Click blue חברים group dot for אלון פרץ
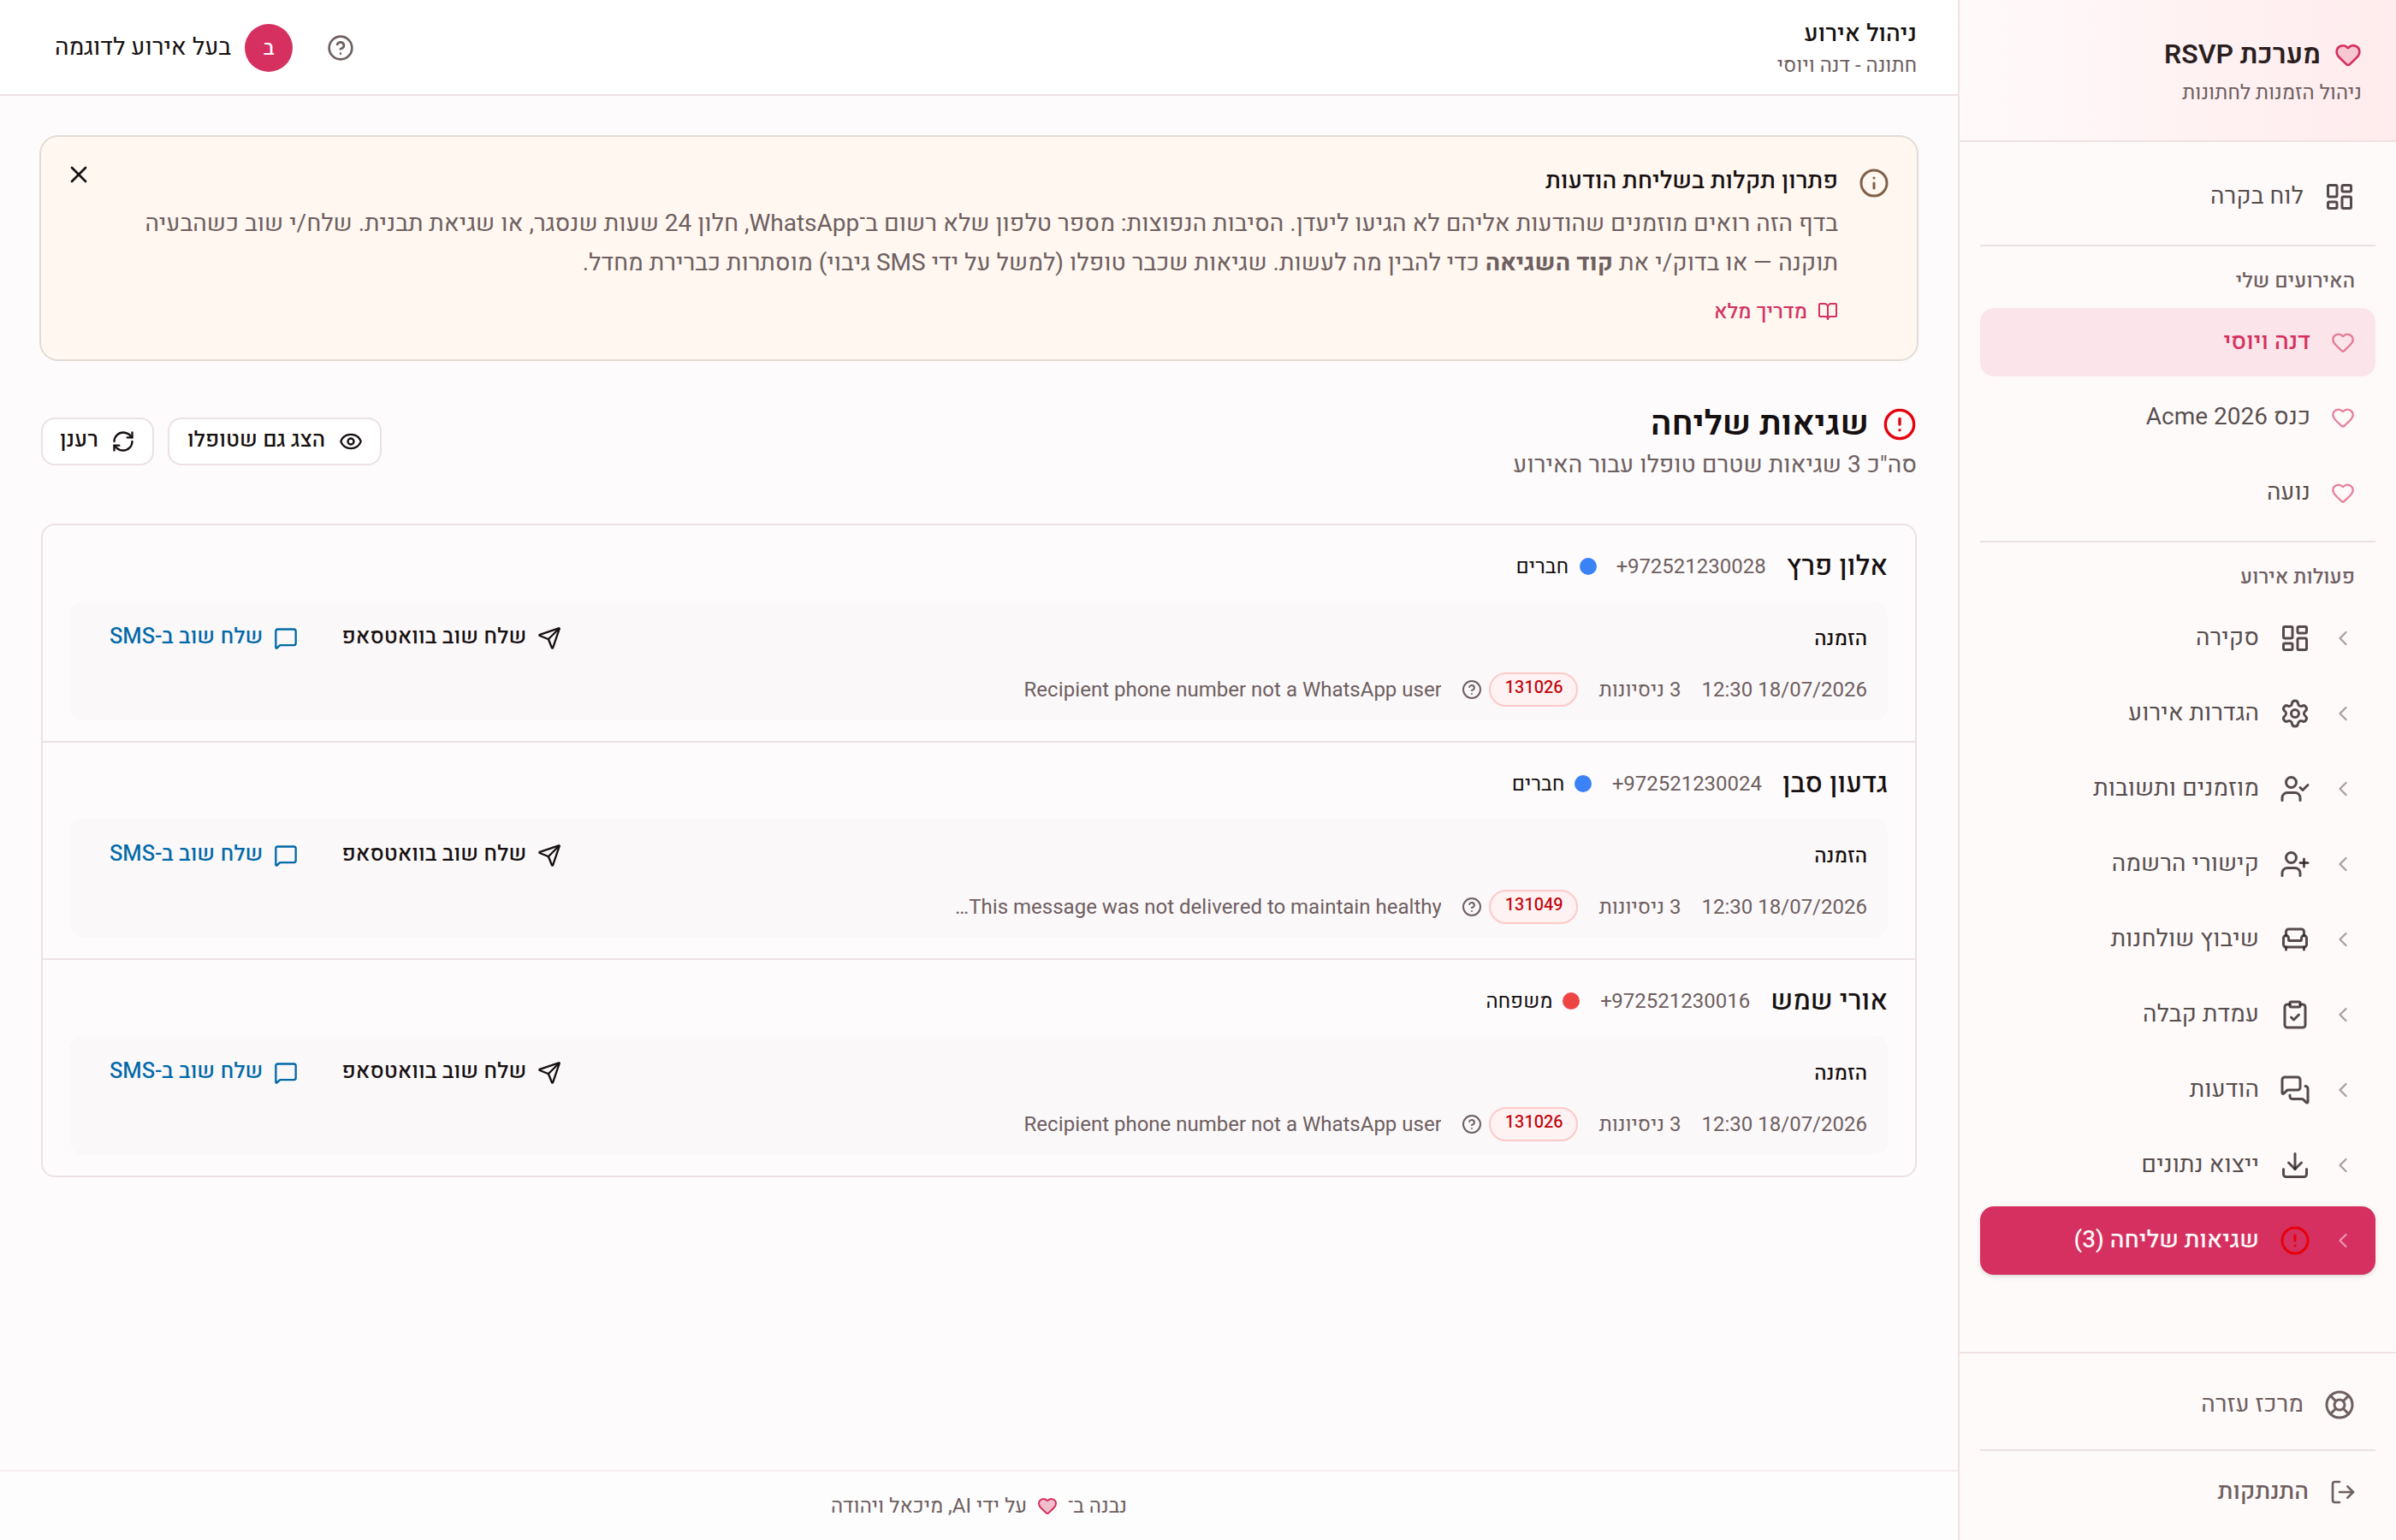Viewport: 2396px width, 1540px height. pos(1587,566)
